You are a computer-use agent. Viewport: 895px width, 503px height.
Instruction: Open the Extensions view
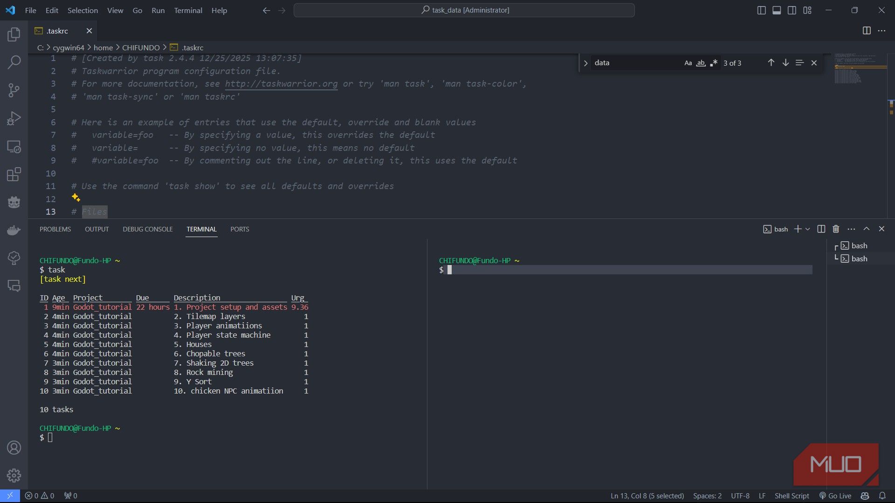click(x=14, y=174)
